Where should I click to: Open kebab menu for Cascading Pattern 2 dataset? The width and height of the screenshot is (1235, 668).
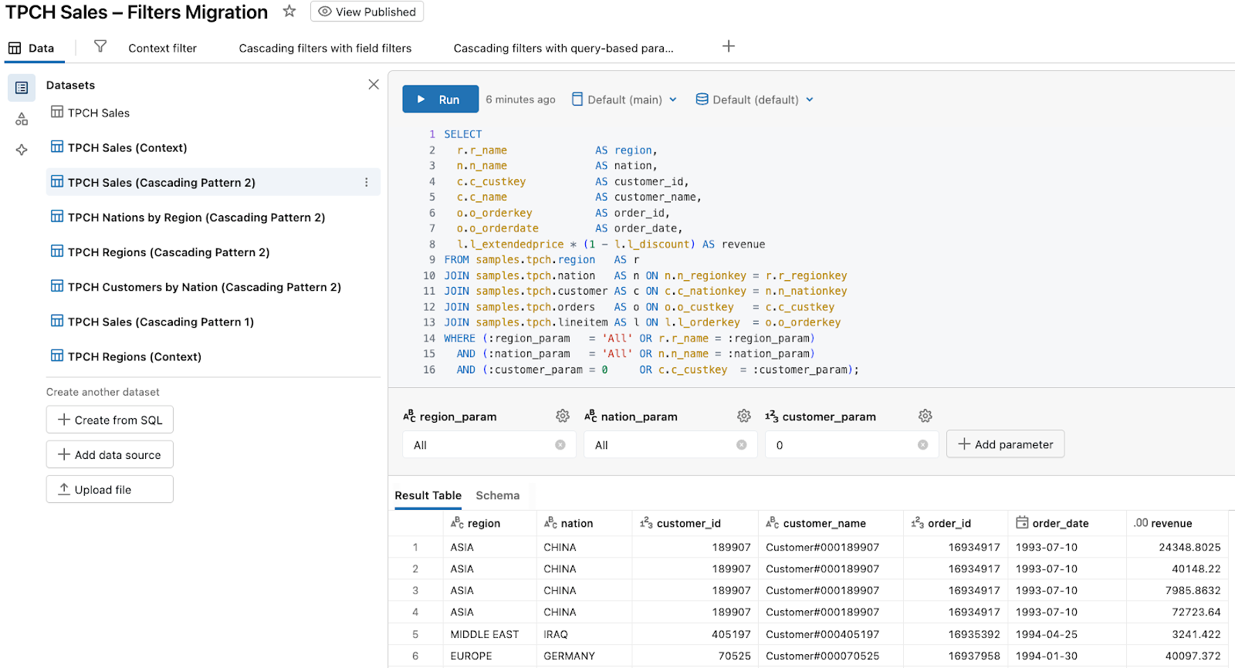[x=367, y=183]
